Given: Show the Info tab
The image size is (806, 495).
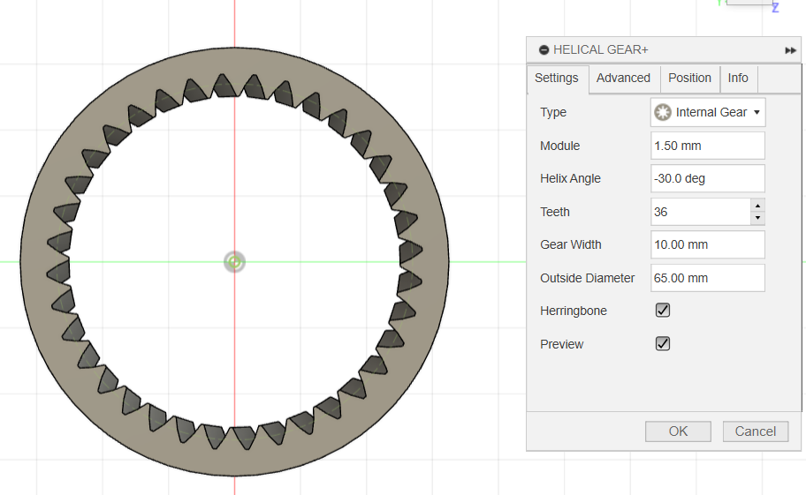Looking at the screenshot, I should pyautogui.click(x=738, y=78).
